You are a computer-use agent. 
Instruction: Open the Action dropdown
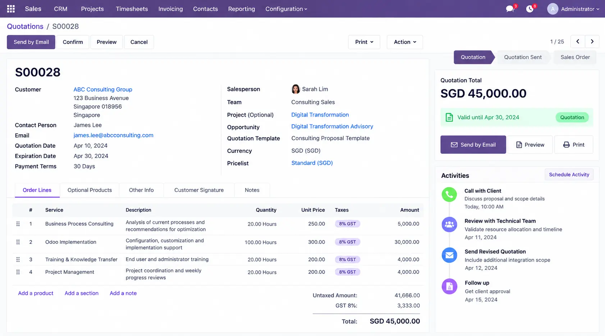point(405,42)
